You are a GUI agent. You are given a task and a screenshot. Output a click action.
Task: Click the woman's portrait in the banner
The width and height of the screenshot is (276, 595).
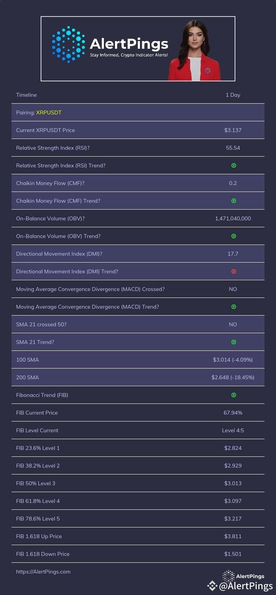pos(195,50)
